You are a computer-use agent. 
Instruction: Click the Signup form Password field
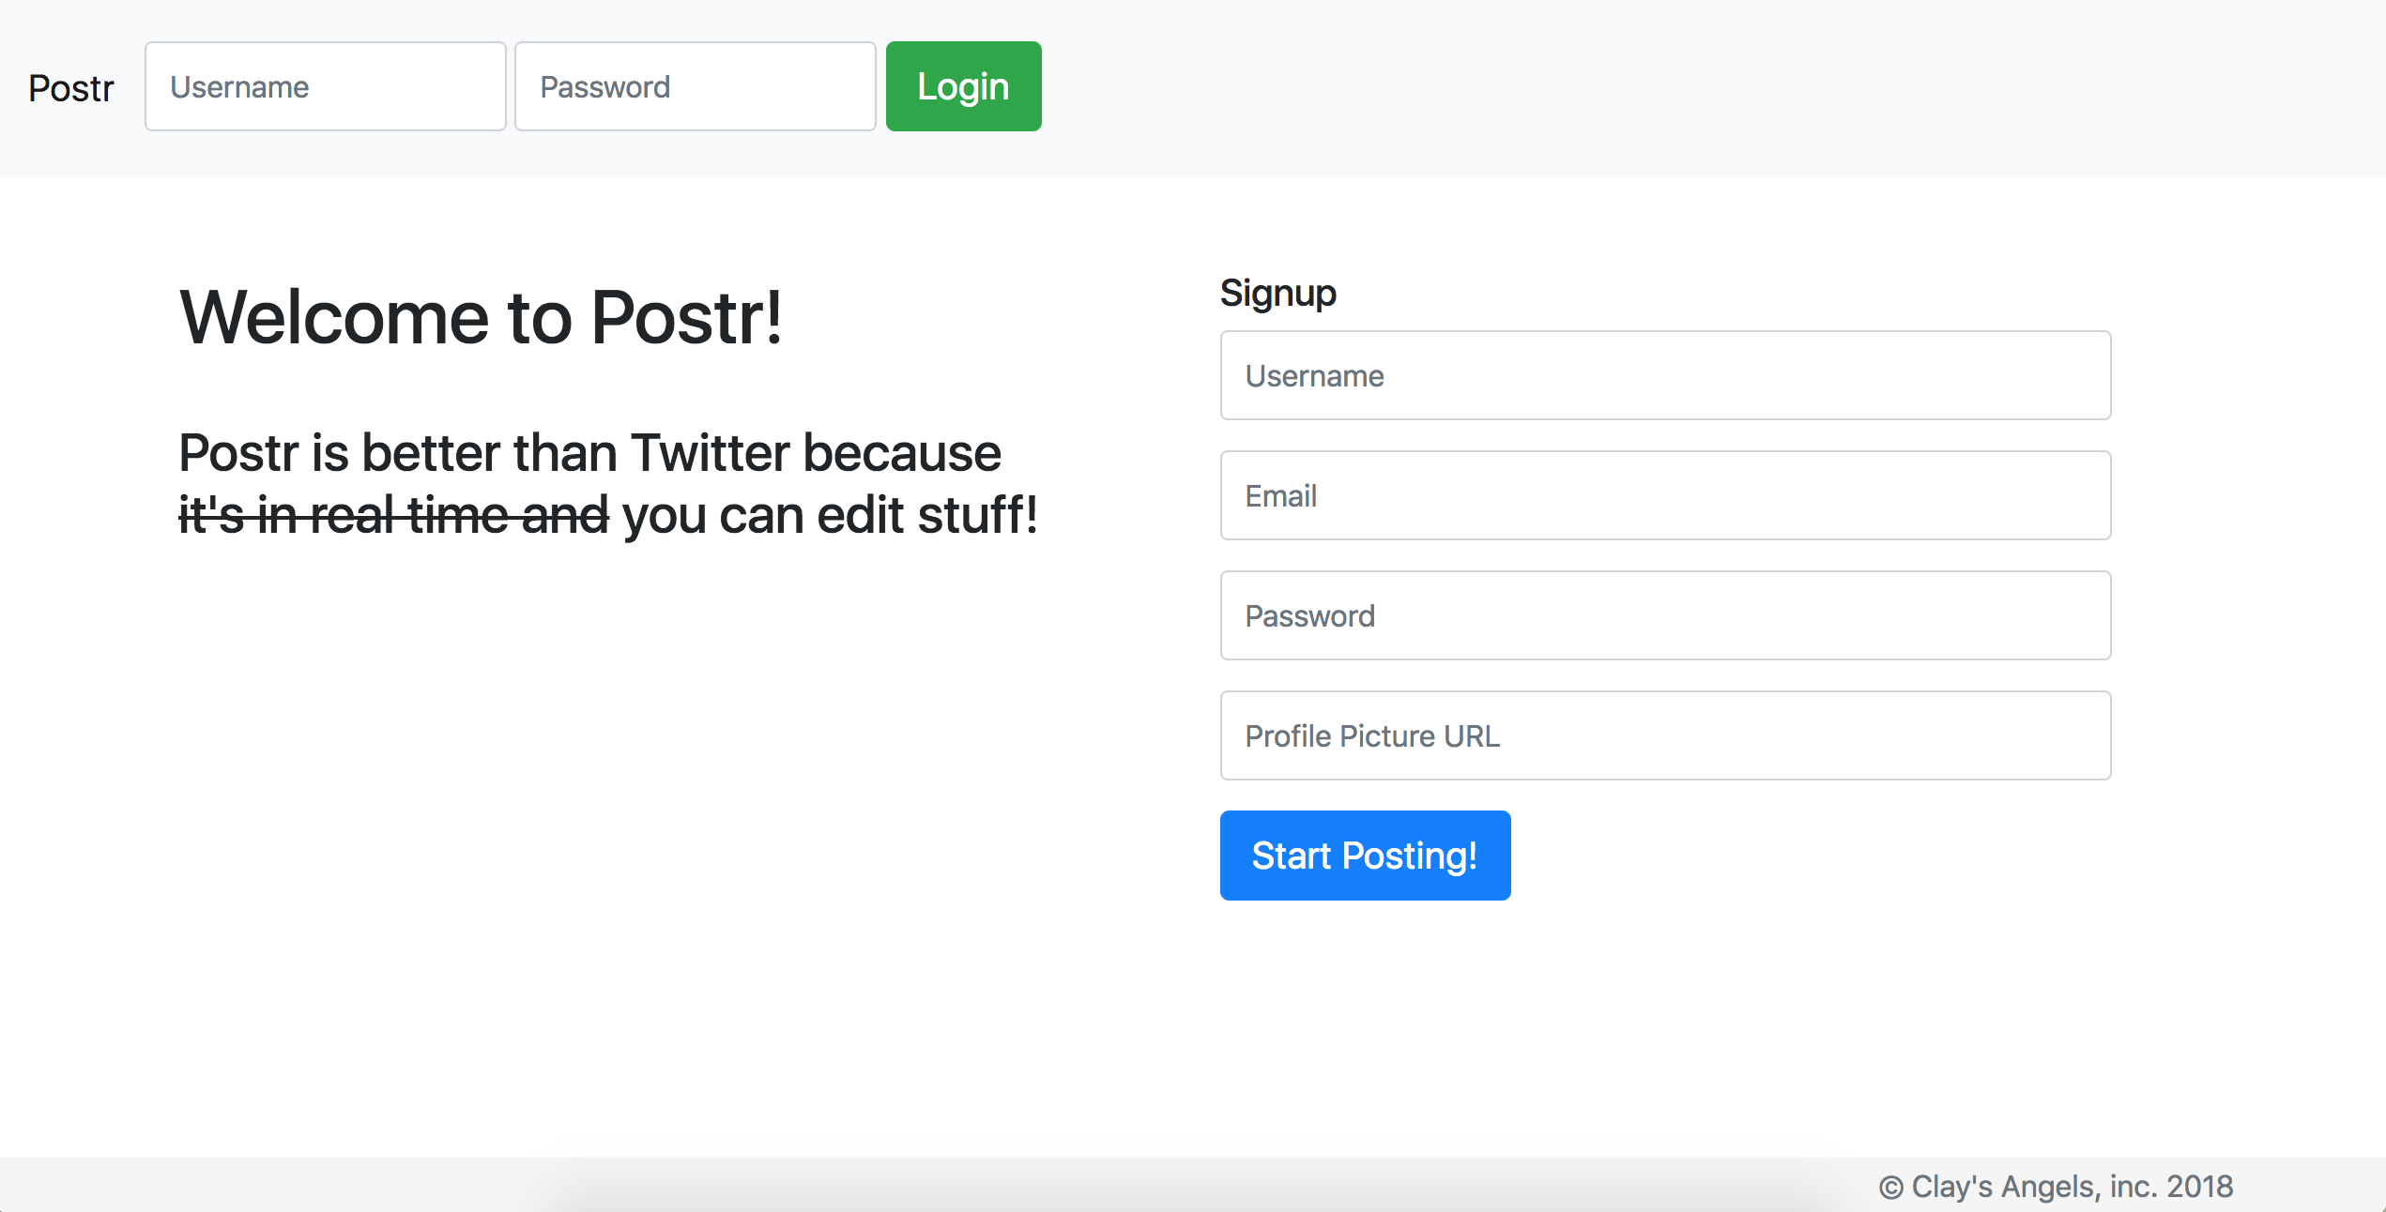click(1665, 615)
